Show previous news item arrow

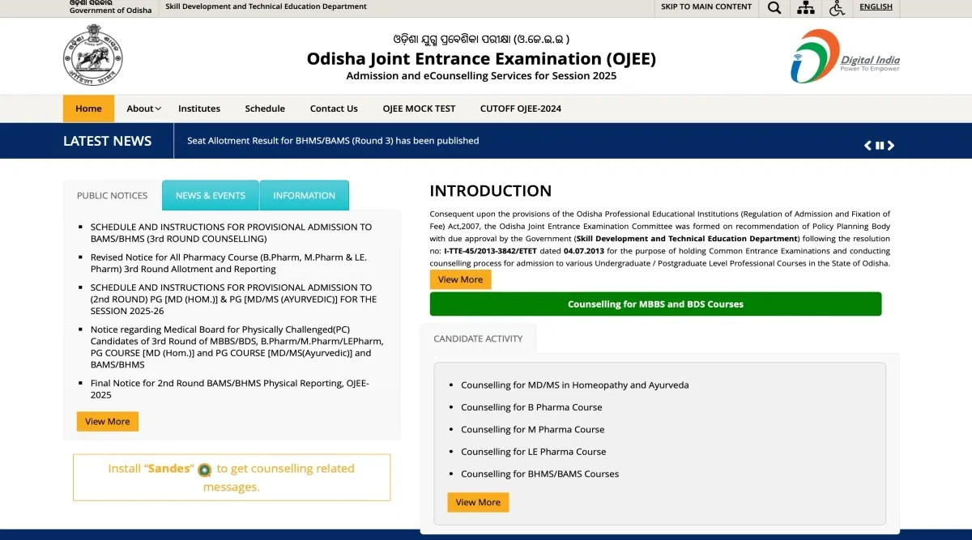click(x=868, y=146)
